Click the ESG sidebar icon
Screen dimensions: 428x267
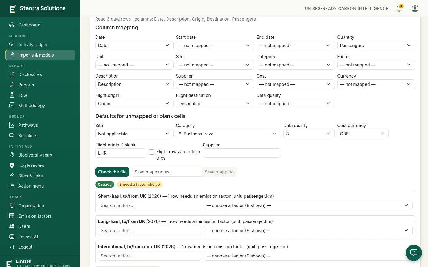coord(12,95)
